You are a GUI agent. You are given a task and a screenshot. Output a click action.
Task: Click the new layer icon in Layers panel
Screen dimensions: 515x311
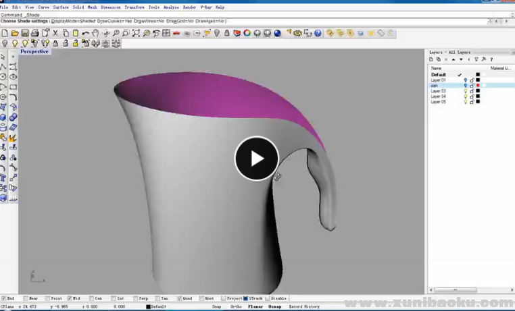tap(432, 59)
